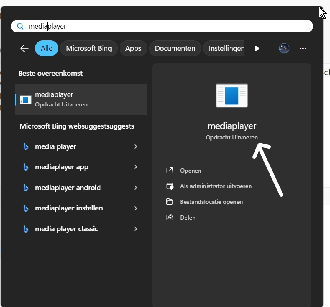Expand the 'mediaplayer app' suggestion chevron
The width and height of the screenshot is (330, 307).
click(x=136, y=167)
